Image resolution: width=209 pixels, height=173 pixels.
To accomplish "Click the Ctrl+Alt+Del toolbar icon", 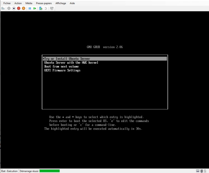I will (x=3, y=8).
